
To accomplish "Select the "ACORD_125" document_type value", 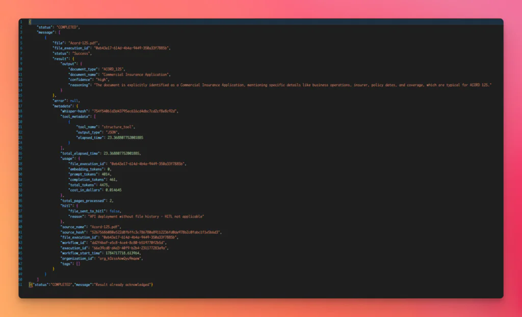I will pyautogui.click(x=113, y=69).
